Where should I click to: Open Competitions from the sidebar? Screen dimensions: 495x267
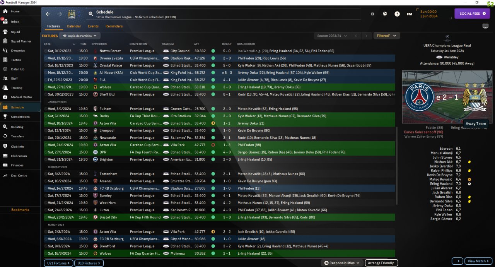click(20, 117)
